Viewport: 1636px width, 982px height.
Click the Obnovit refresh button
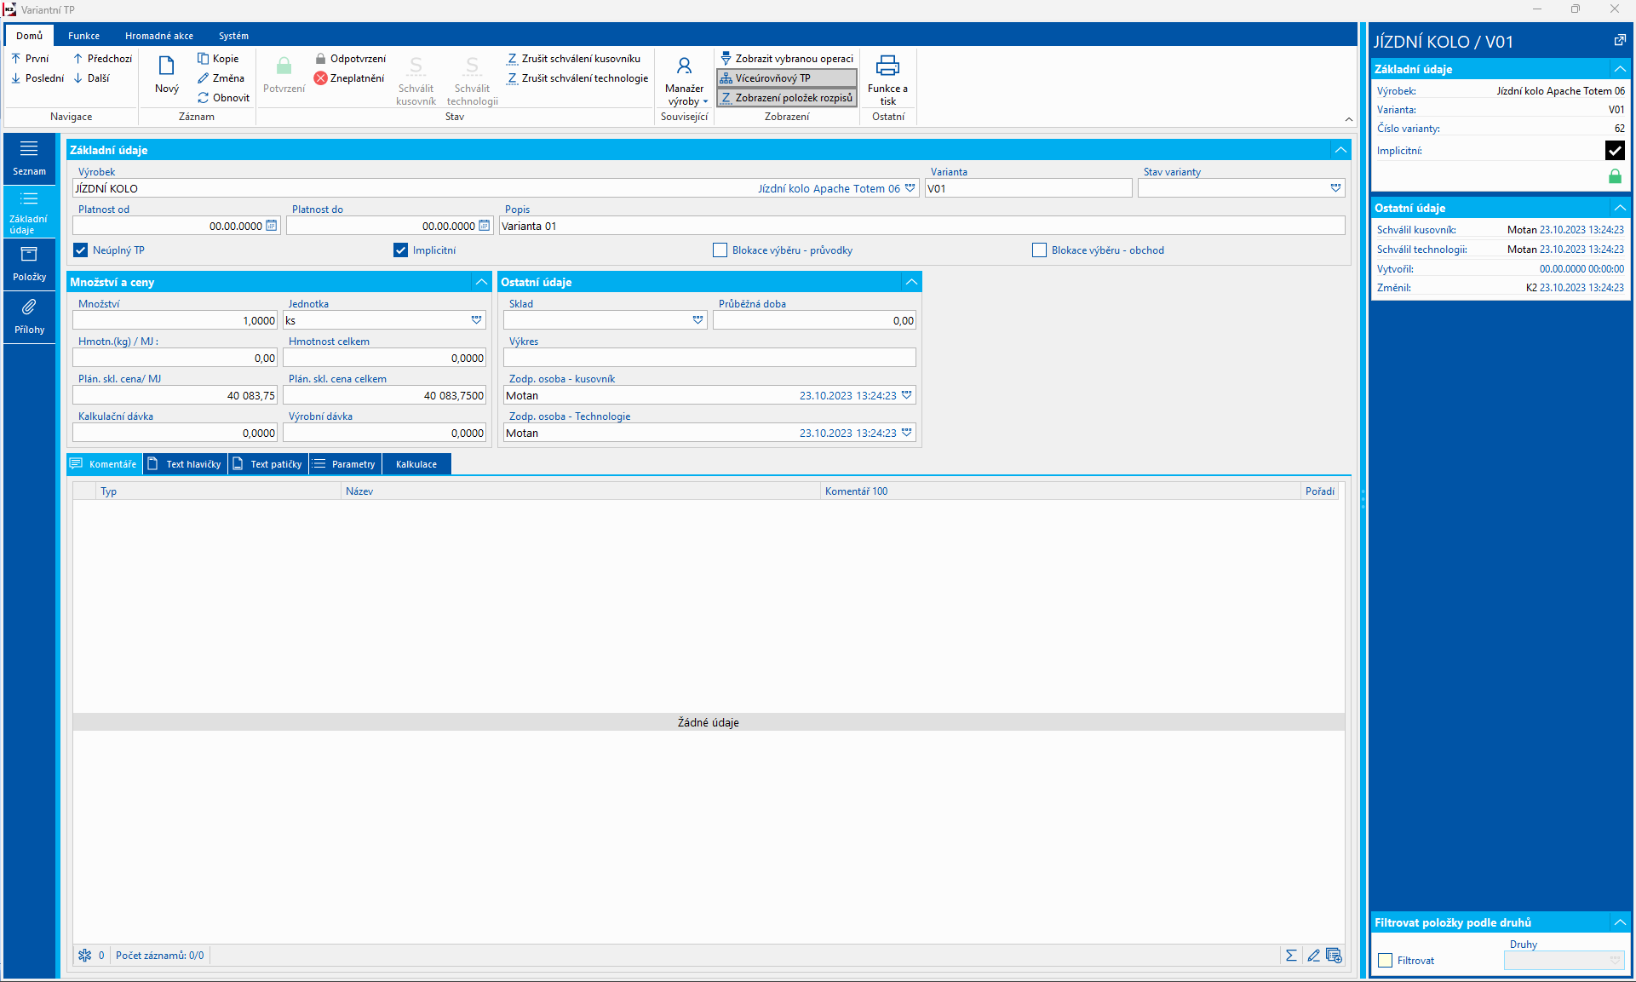click(x=223, y=98)
